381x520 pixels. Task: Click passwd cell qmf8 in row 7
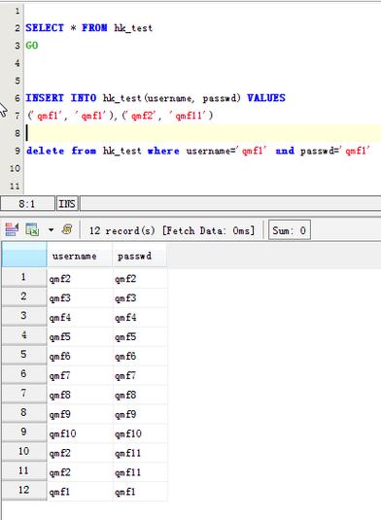tap(140, 395)
